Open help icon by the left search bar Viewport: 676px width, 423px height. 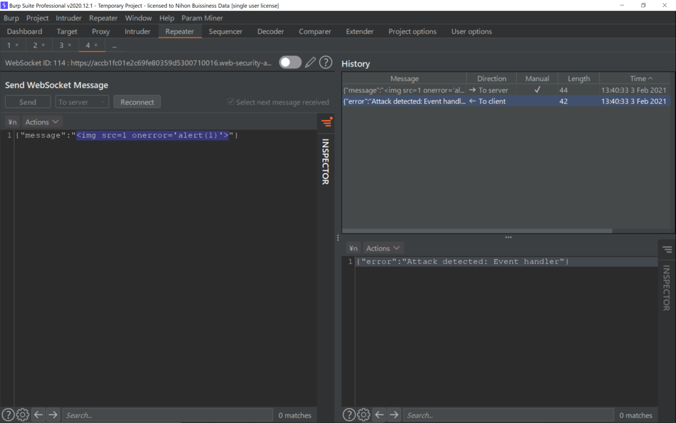[8, 415]
